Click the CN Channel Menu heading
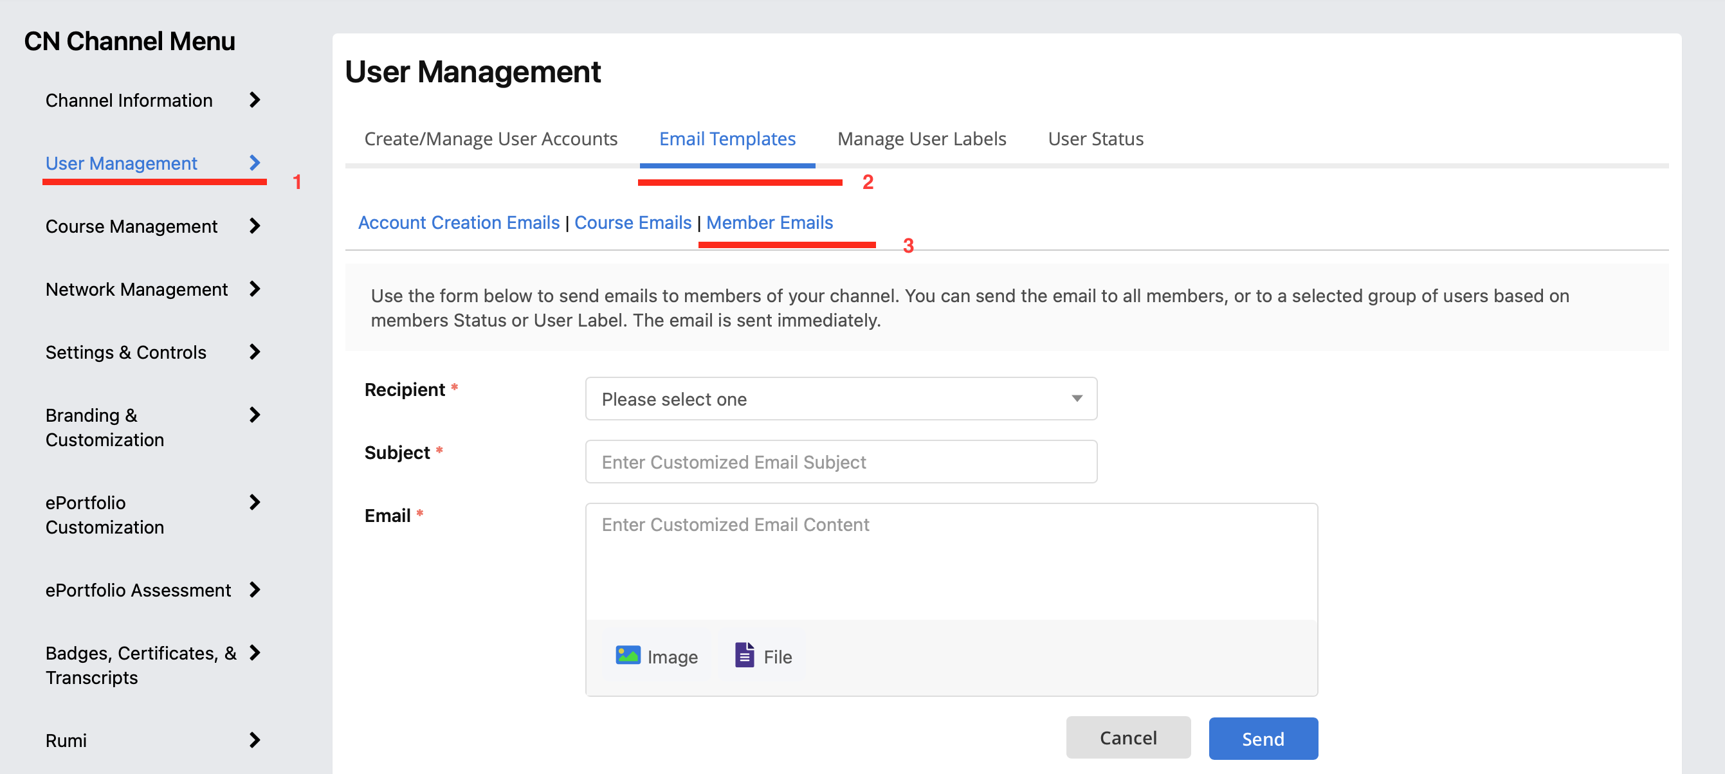1725x774 pixels. tap(130, 42)
